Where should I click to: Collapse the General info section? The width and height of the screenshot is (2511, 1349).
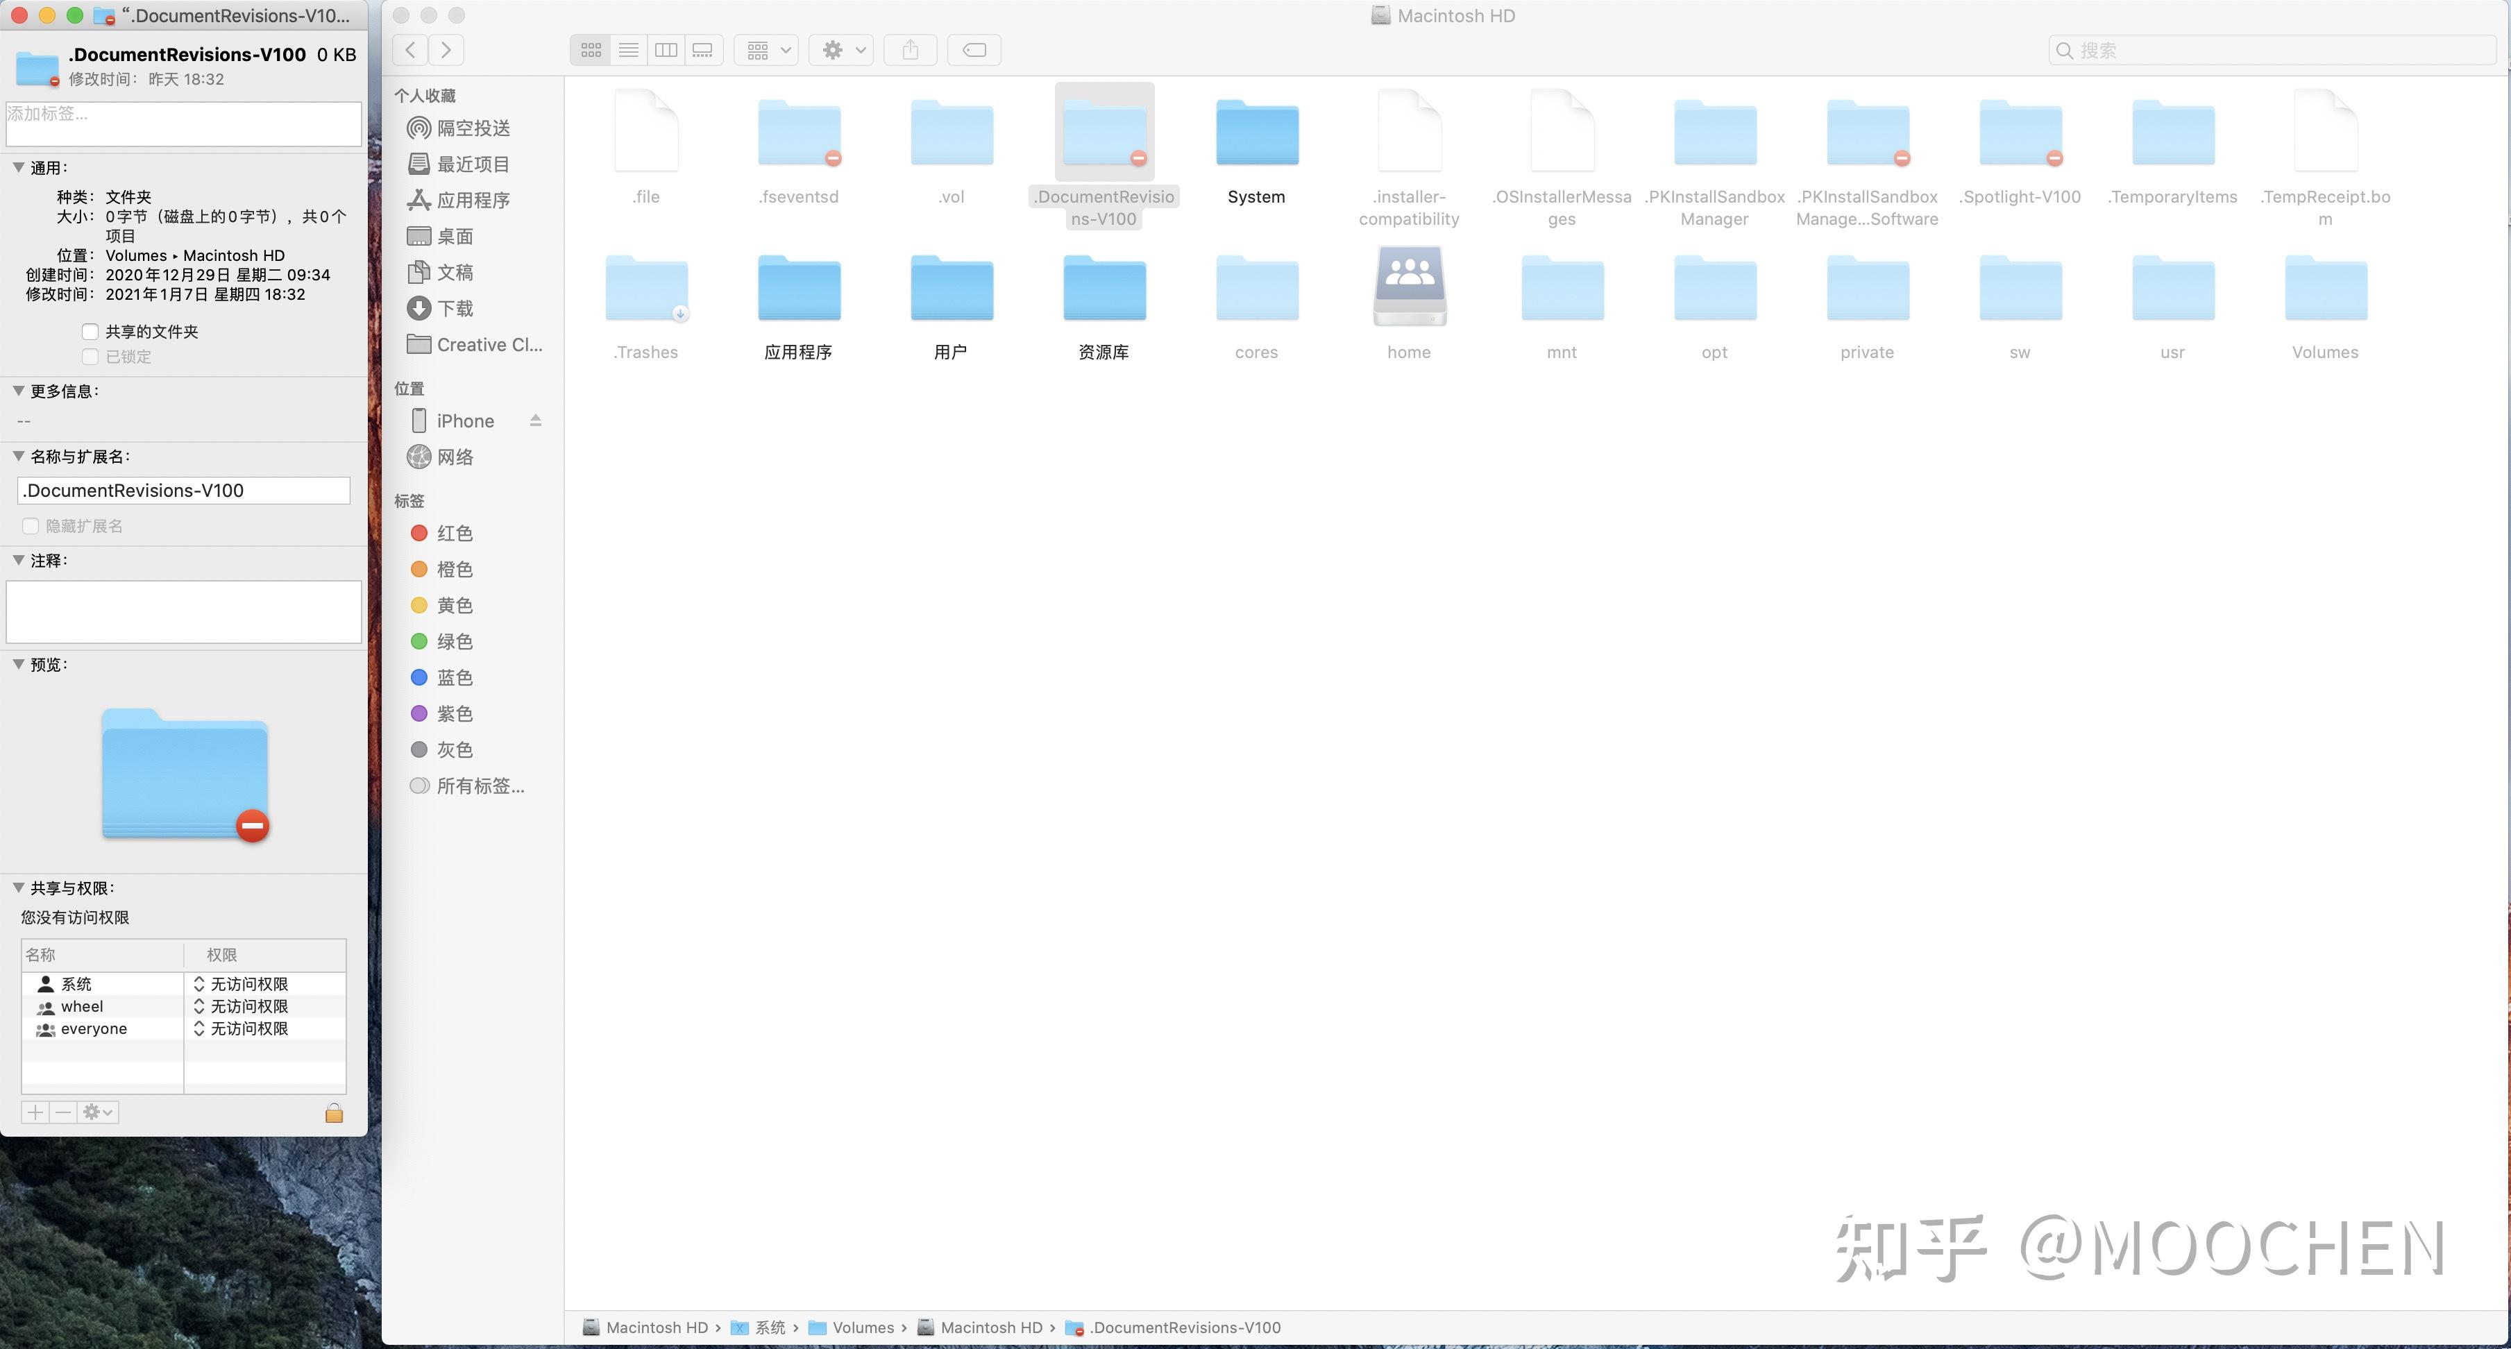pos(19,168)
